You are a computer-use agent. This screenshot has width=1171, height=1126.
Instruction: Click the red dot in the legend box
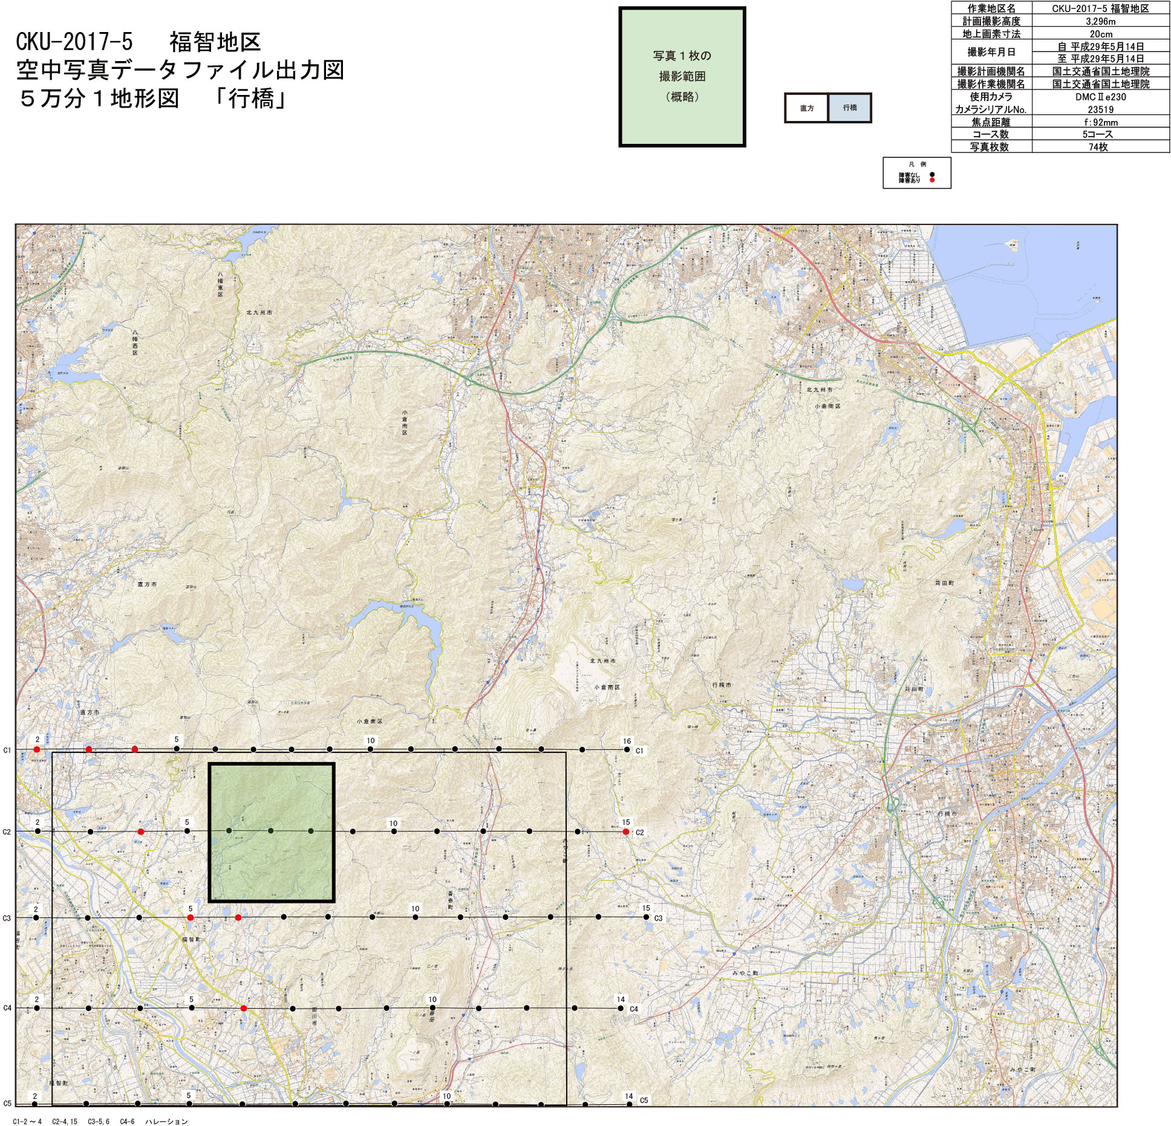pyautogui.click(x=932, y=180)
